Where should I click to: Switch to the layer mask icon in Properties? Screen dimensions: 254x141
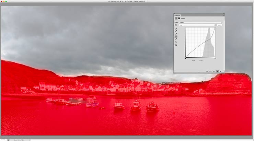tap(179, 19)
